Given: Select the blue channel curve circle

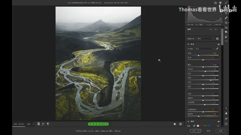Looking at the screenshot, I should pos(209,126).
